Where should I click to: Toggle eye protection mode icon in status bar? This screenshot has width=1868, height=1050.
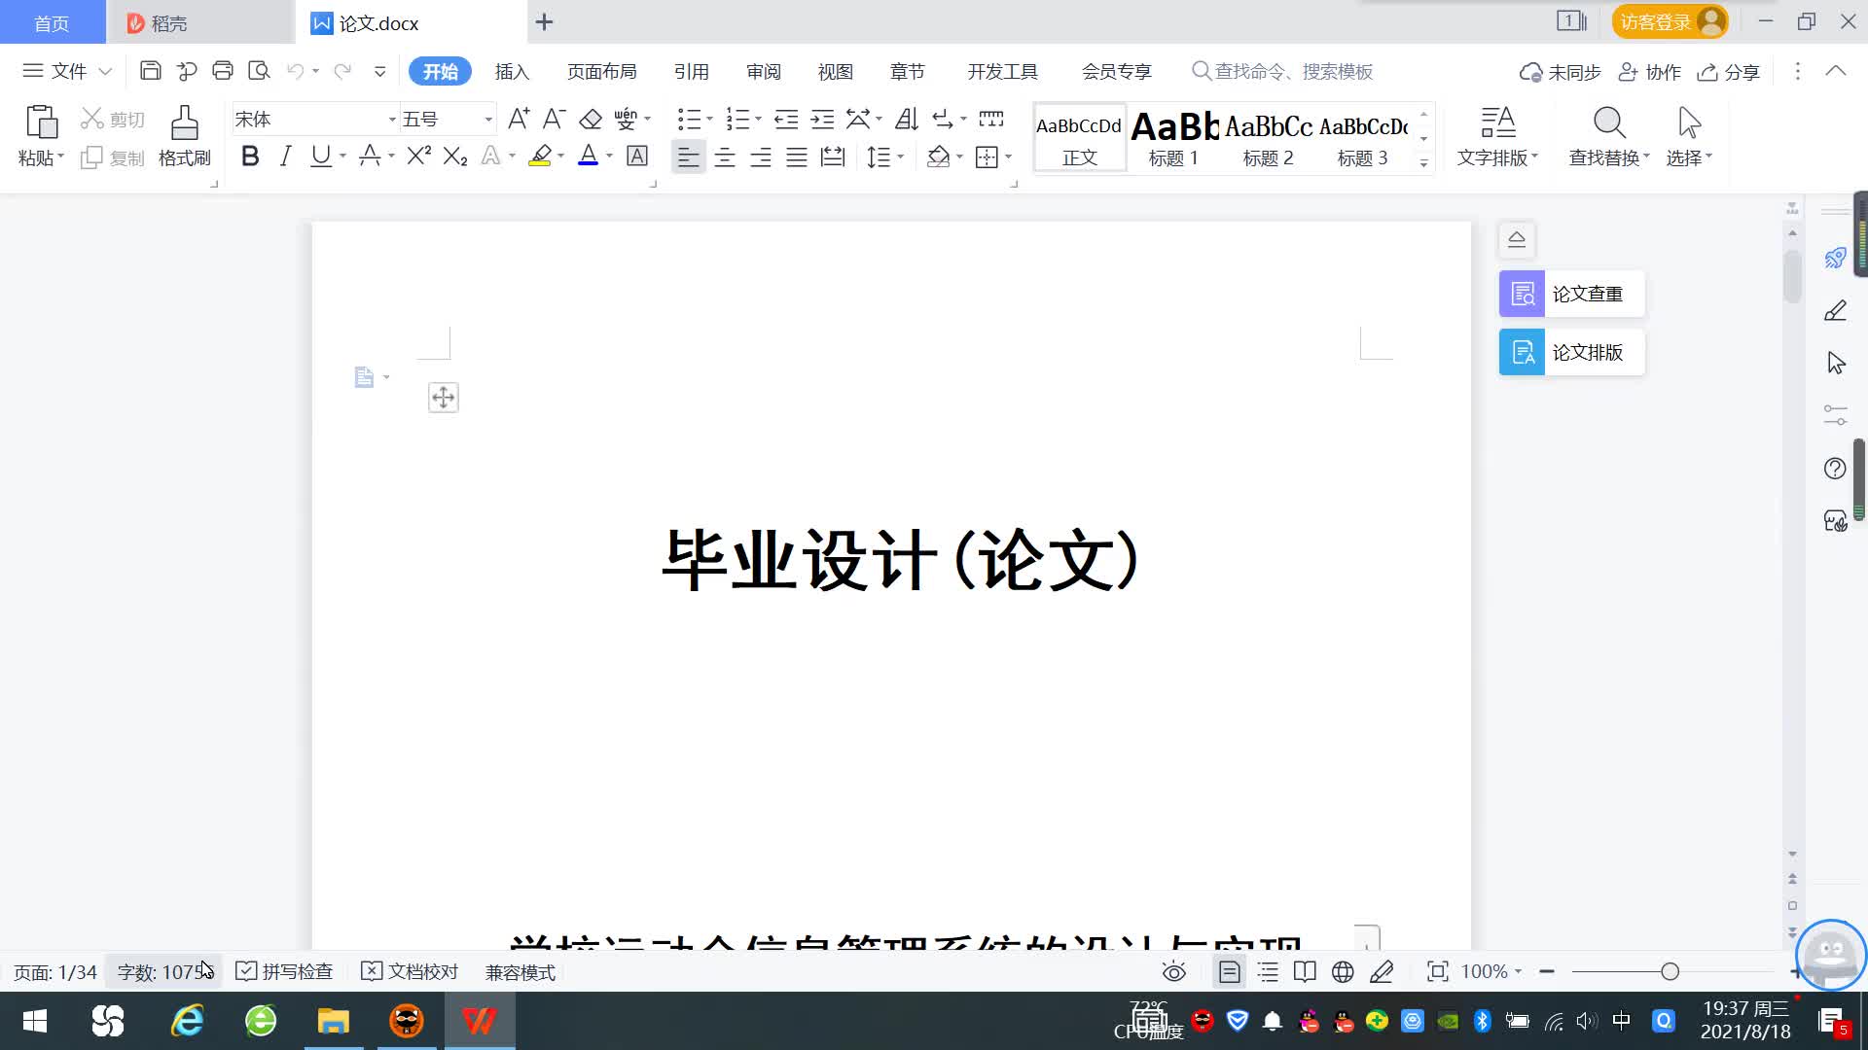[1174, 971]
